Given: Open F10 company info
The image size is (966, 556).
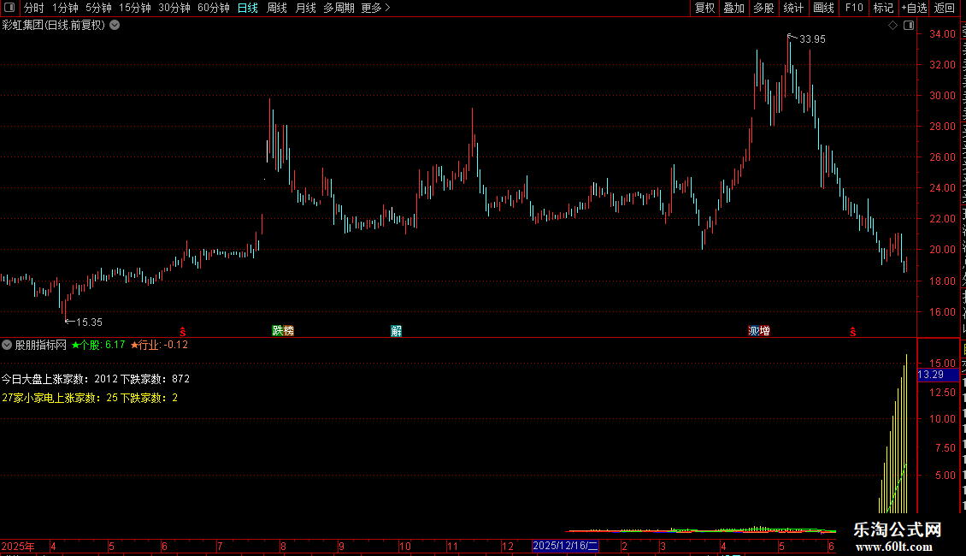Looking at the screenshot, I should (x=854, y=8).
